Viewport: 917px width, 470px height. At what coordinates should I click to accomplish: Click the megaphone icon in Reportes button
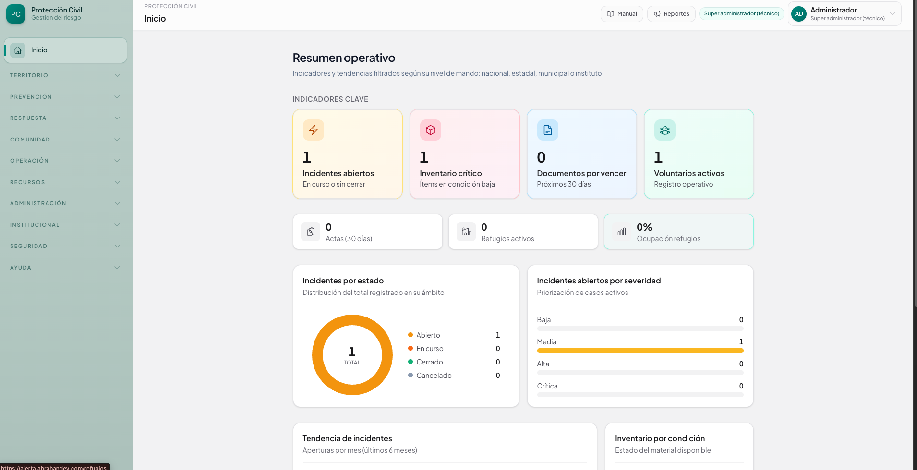pyautogui.click(x=657, y=14)
